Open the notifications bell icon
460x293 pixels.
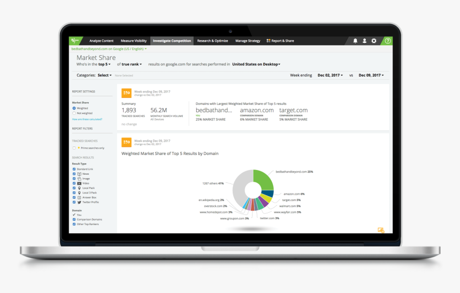355,41
